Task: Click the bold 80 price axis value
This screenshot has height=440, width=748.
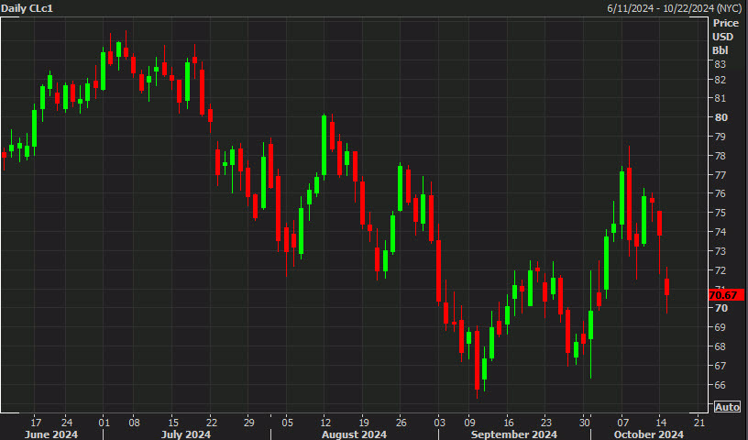Action: point(721,117)
